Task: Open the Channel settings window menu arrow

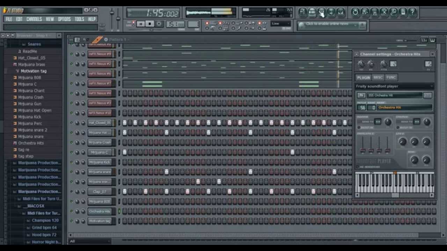Action: click(357, 54)
